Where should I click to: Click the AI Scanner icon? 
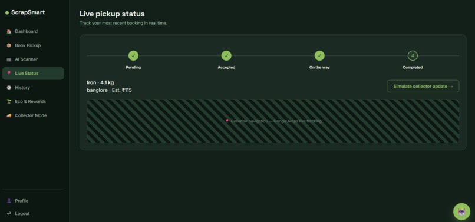click(9, 59)
